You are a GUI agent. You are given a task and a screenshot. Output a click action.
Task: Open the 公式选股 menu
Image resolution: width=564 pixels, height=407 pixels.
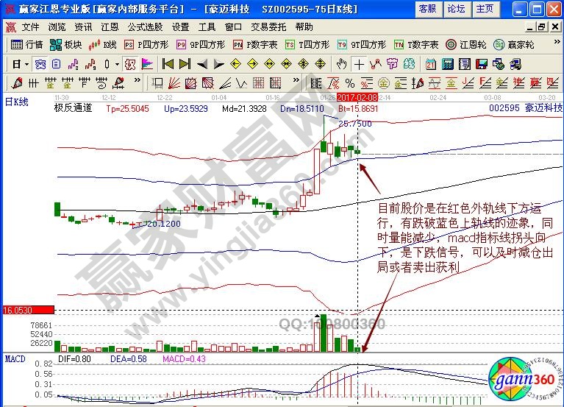(145, 26)
